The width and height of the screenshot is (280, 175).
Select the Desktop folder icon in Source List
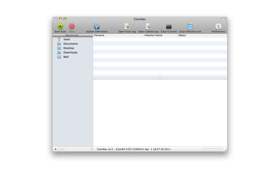[59, 48]
